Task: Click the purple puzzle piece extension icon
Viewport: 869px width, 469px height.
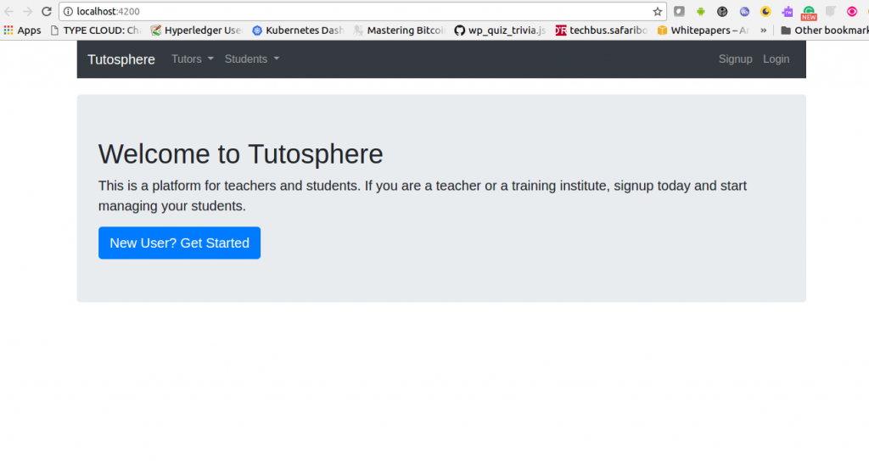Action: (x=788, y=12)
